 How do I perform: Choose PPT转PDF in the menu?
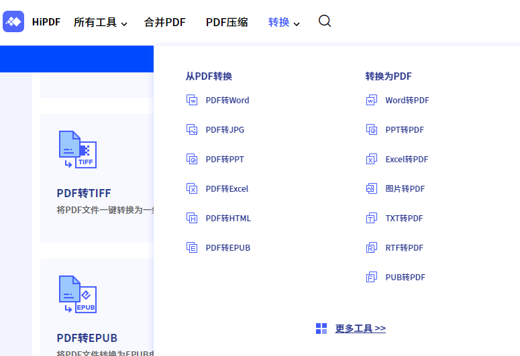405,129
